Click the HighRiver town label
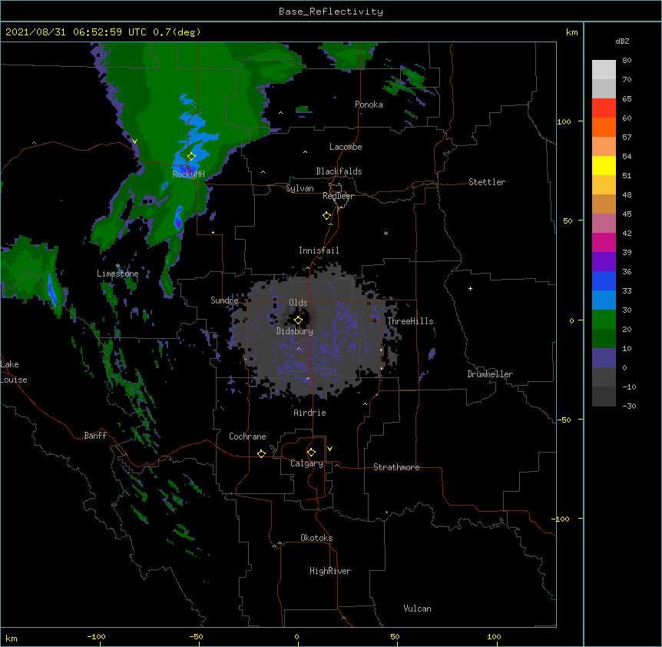The image size is (662, 647). [x=330, y=571]
